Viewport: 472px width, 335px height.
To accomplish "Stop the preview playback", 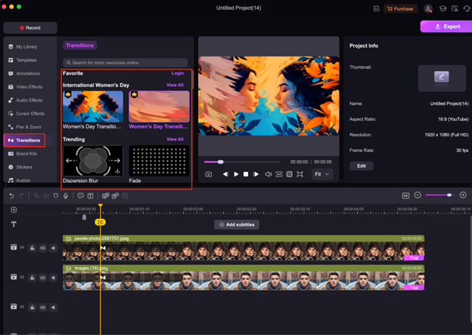I will (x=246, y=174).
